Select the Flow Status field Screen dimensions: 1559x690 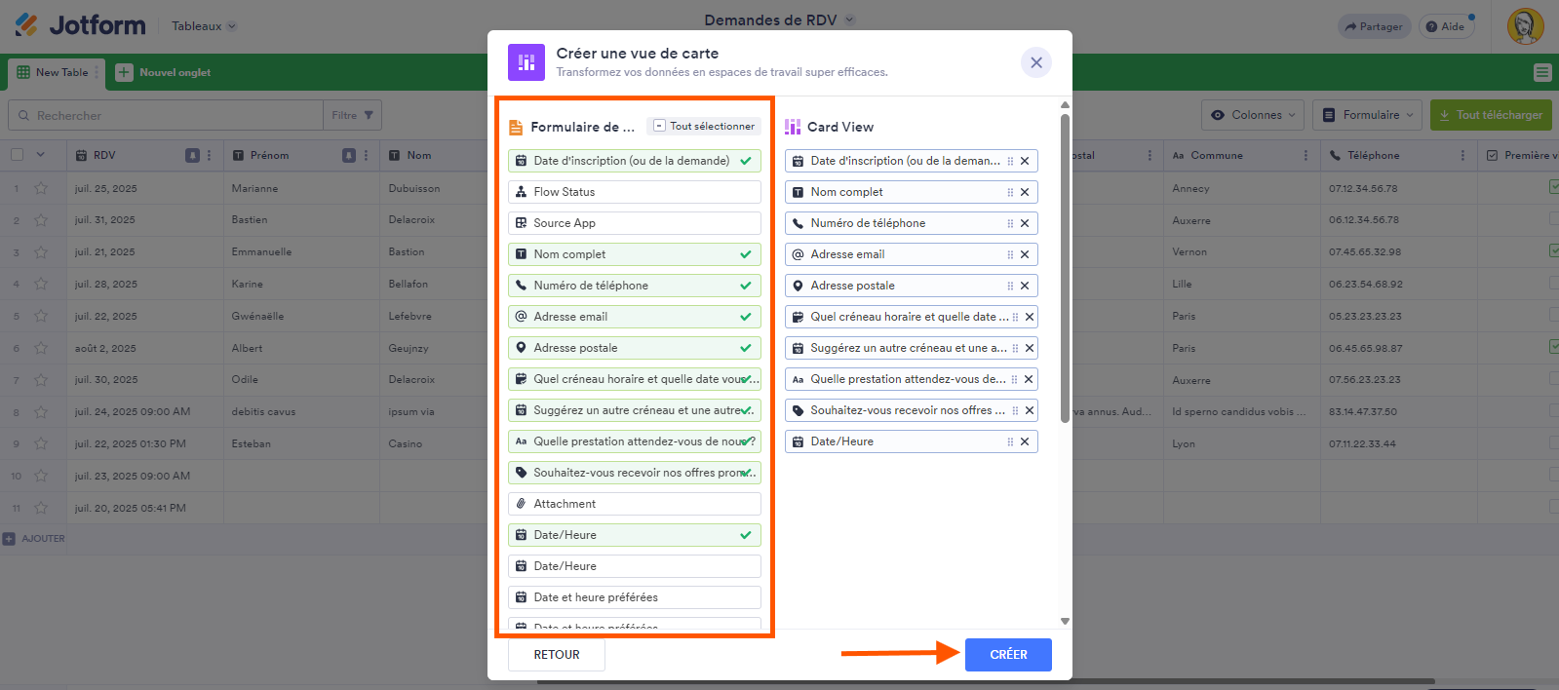634,192
